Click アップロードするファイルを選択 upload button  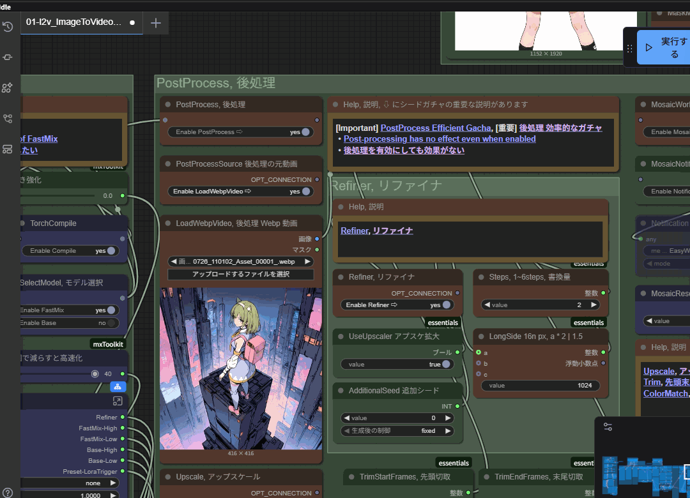tap(241, 274)
